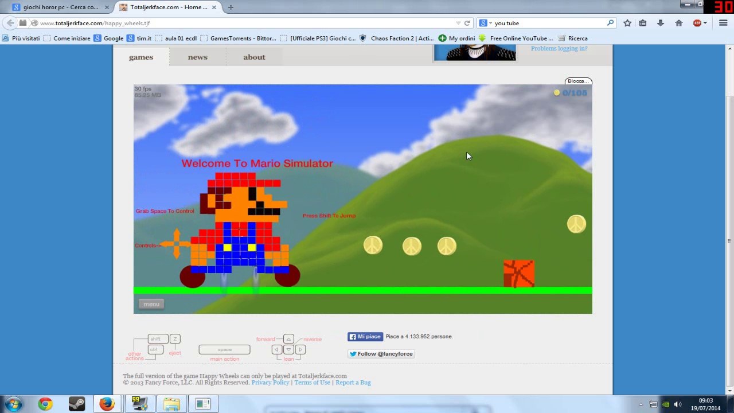Click the third peace-sign coin
Screen dimensions: 734x413
[447, 246]
